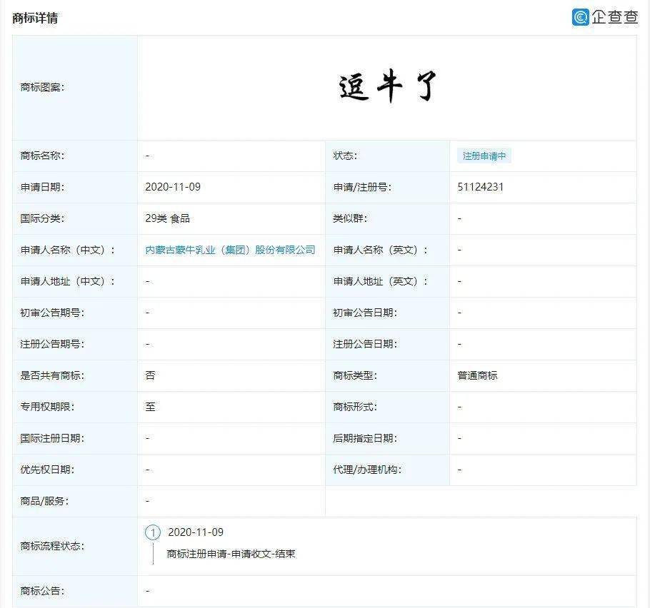650x608 pixels.
Task: Click the 优先权日期 label
Action: click(x=47, y=470)
